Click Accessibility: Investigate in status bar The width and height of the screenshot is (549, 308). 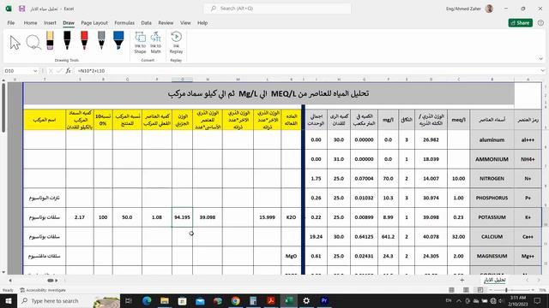[43, 290]
